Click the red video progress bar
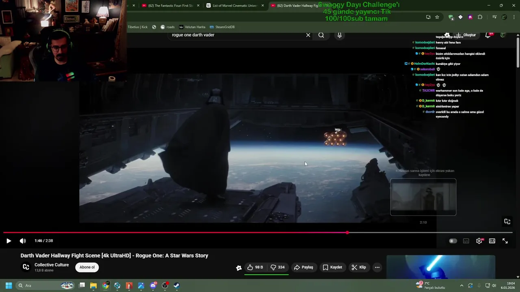 (x=175, y=233)
